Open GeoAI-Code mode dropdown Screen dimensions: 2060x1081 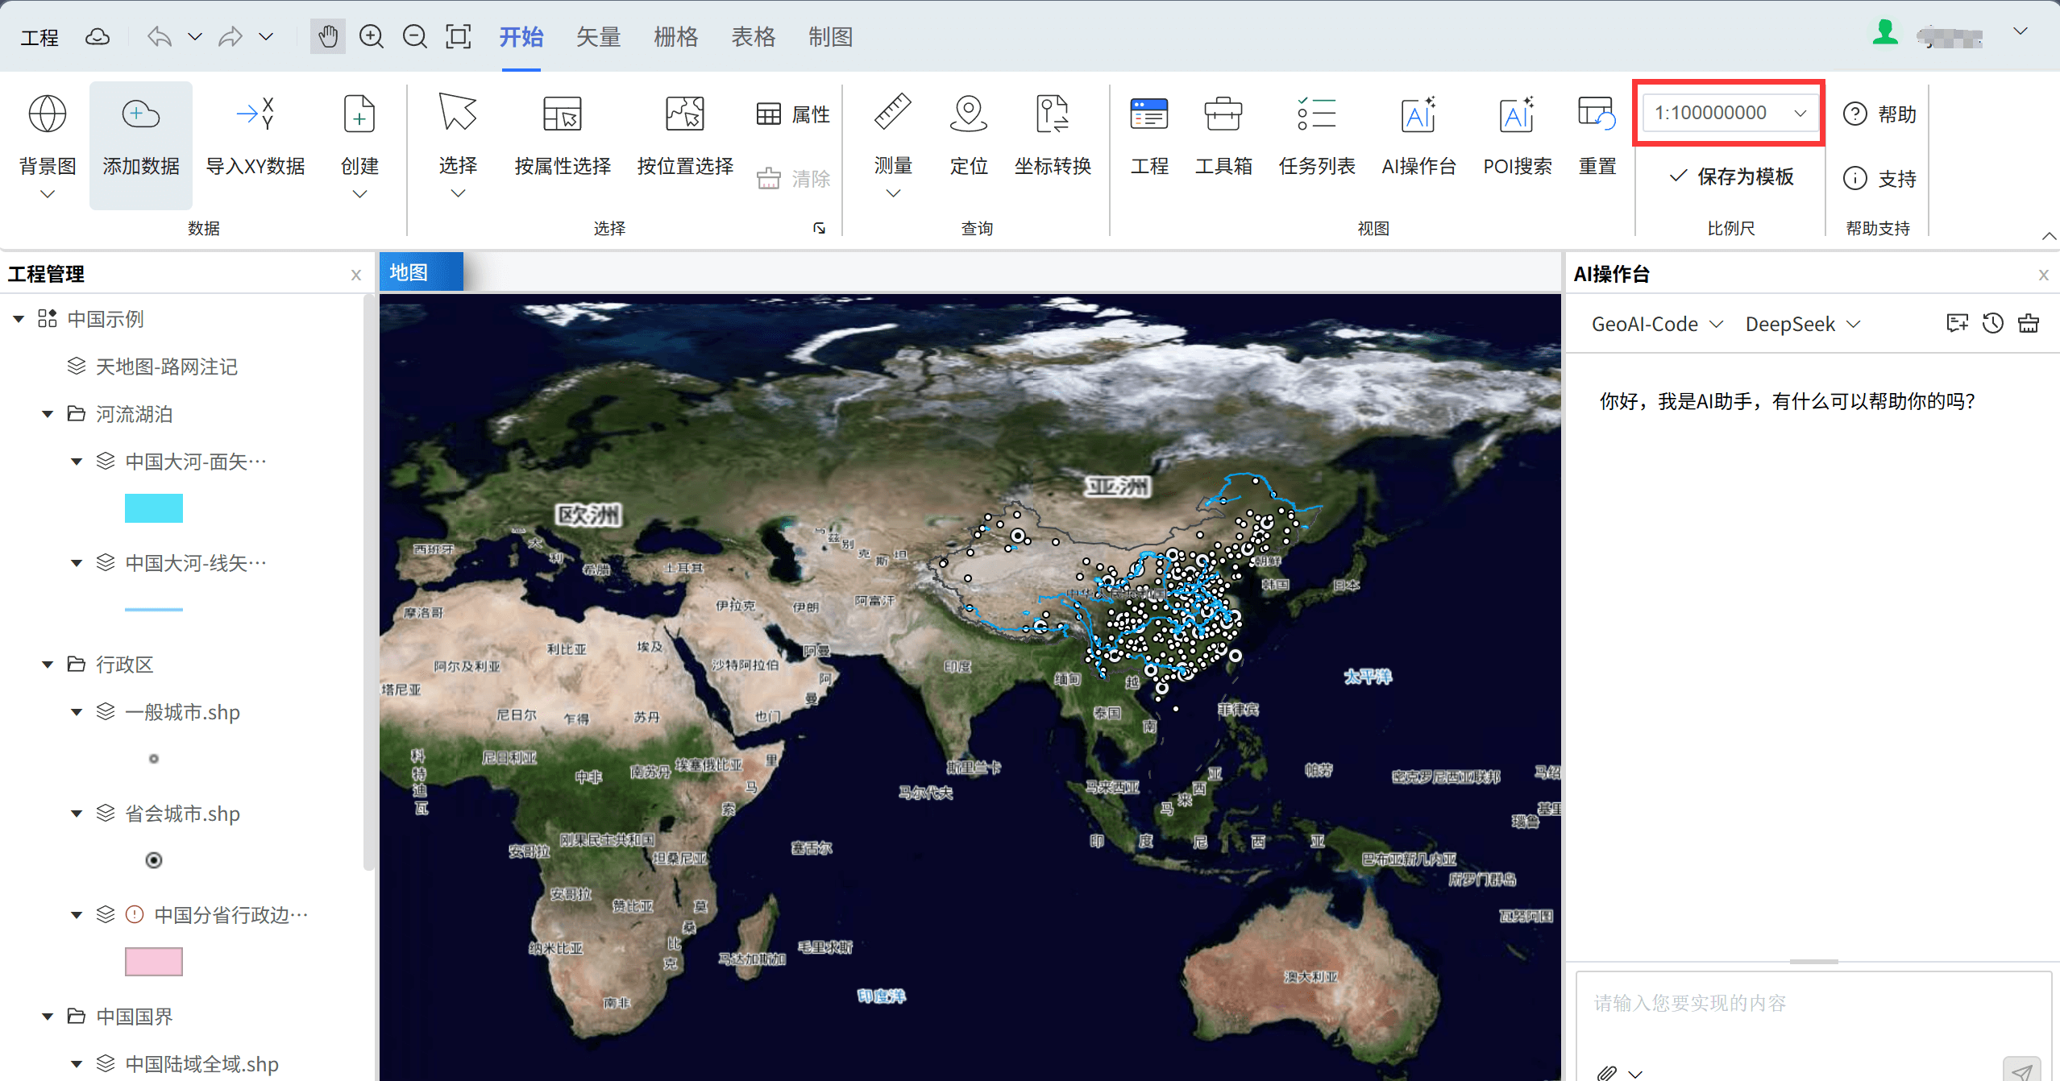1656,324
